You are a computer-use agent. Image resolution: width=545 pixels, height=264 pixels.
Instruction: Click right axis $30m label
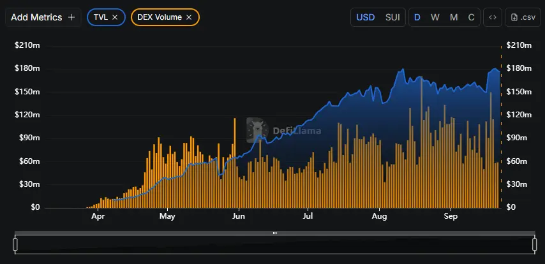(x=517, y=184)
